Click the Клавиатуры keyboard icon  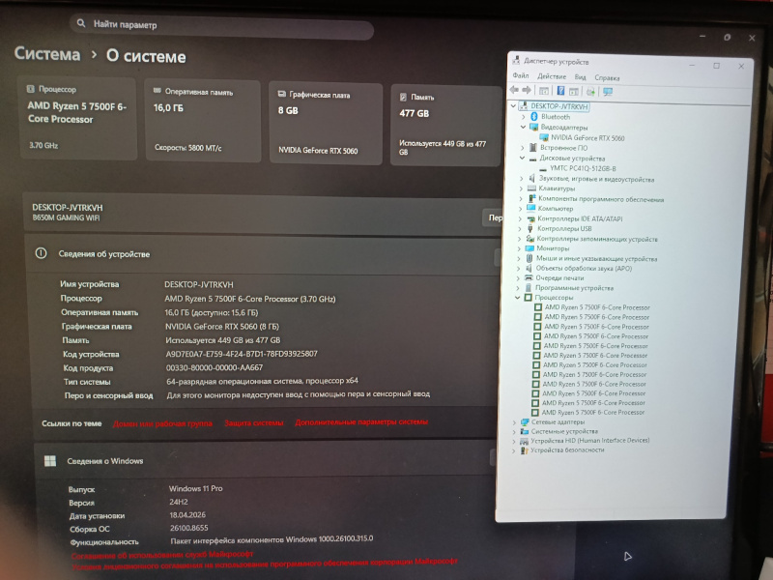click(531, 188)
